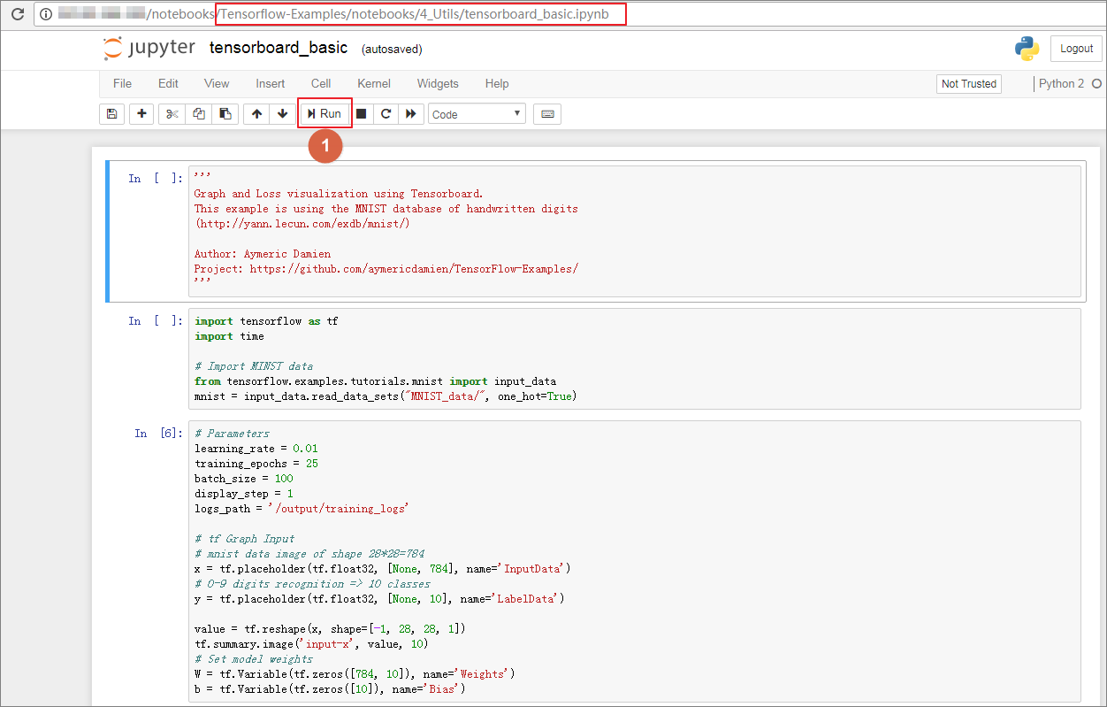
Task: Reload the page with browser refresh icon
Action: [17, 15]
